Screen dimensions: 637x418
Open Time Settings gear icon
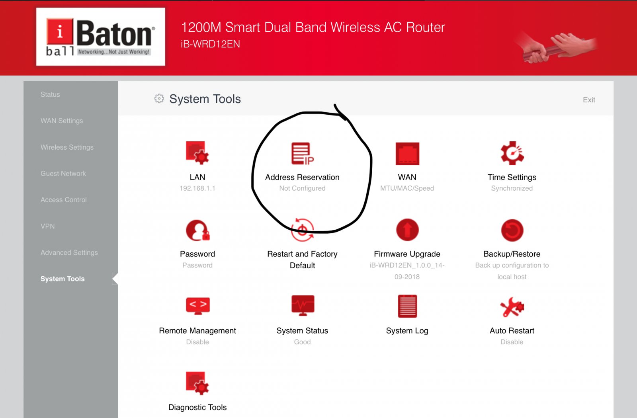pos(512,153)
